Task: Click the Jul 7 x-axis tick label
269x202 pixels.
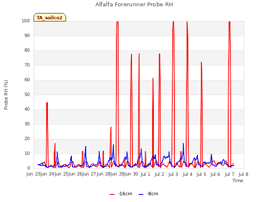Action: pyautogui.click(x=229, y=174)
